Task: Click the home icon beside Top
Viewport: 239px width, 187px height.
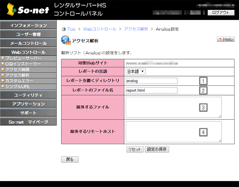Action: (x=63, y=29)
